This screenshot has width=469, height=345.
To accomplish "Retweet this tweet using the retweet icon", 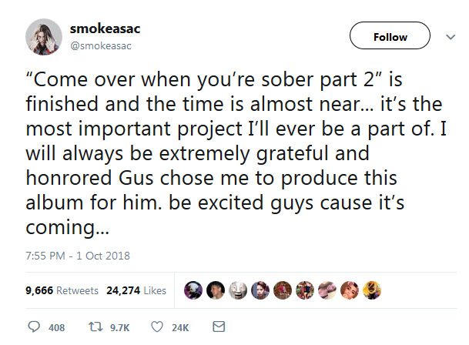I will point(99,327).
